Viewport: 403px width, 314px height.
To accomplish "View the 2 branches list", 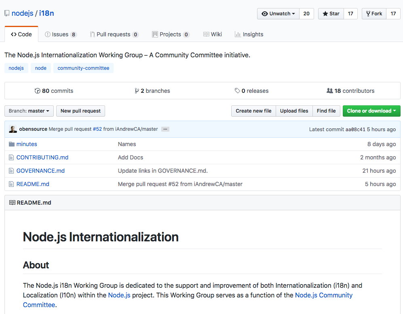I will [x=152, y=91].
